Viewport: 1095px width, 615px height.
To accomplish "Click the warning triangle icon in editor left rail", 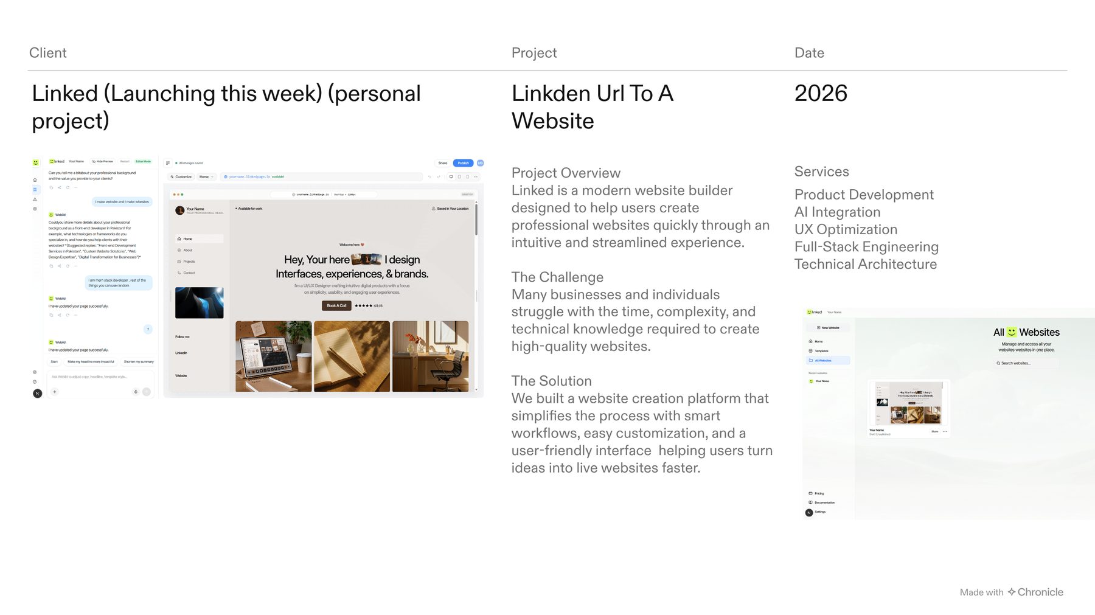I will pyautogui.click(x=35, y=199).
